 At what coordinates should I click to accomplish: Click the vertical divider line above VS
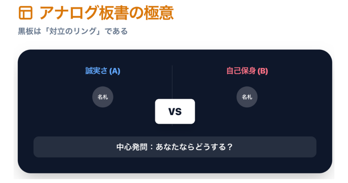(172, 82)
